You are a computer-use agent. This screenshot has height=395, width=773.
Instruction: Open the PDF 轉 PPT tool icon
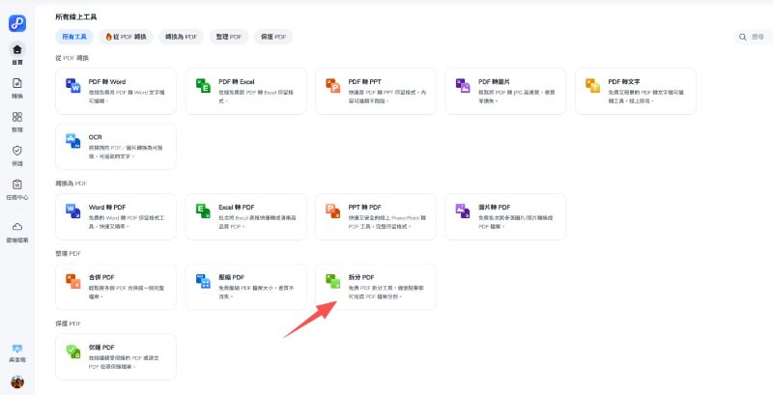pyautogui.click(x=332, y=86)
